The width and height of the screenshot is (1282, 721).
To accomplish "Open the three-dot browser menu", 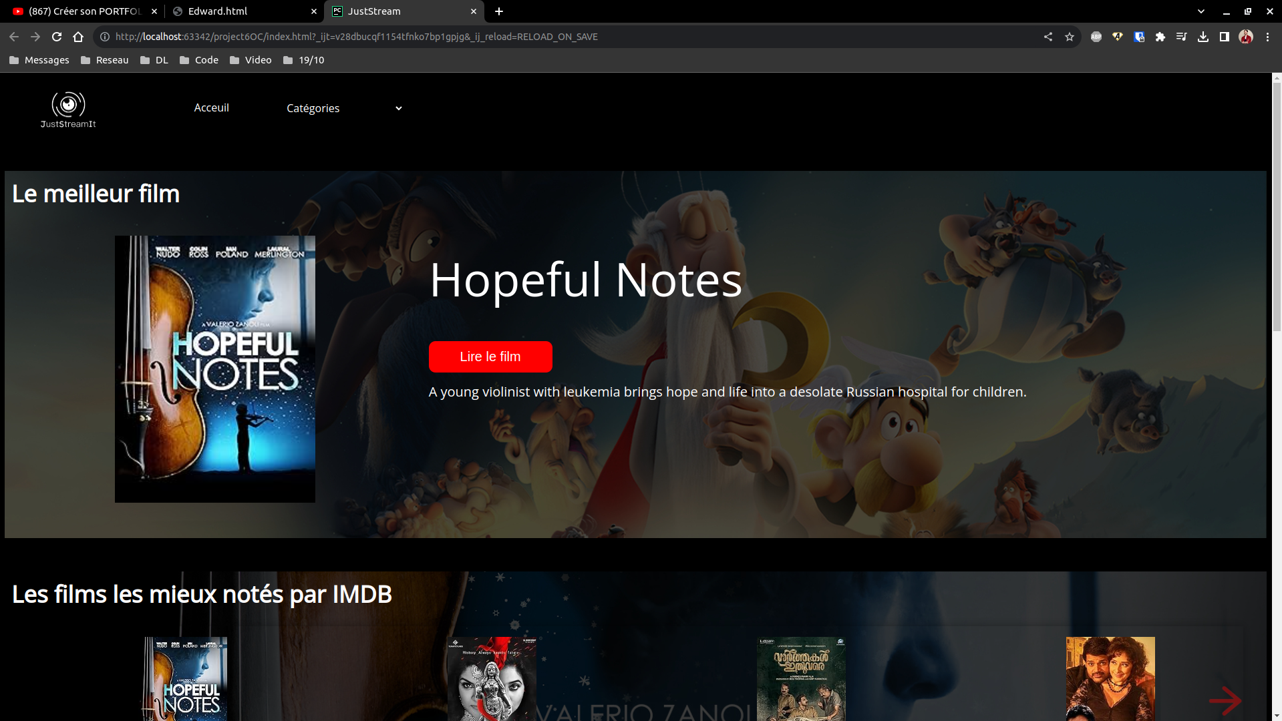I will click(x=1267, y=37).
